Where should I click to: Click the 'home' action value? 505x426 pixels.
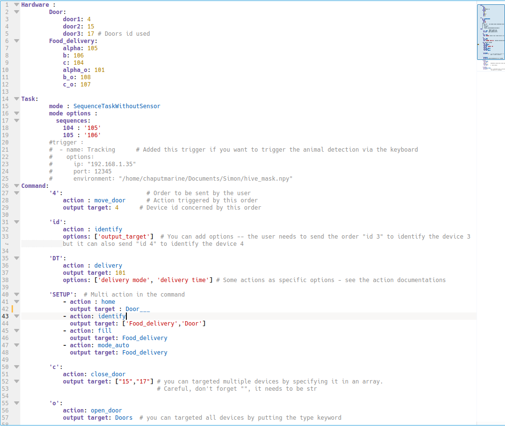108,302
